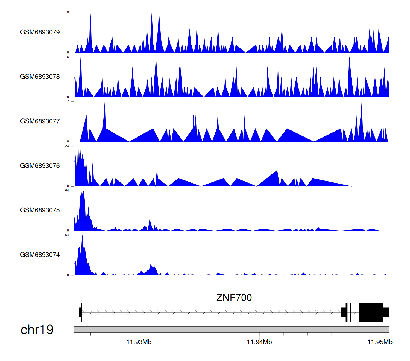Click the y-axis maximum 24 on GSM6893076
Screen dimensions: 410x361
tap(67, 146)
